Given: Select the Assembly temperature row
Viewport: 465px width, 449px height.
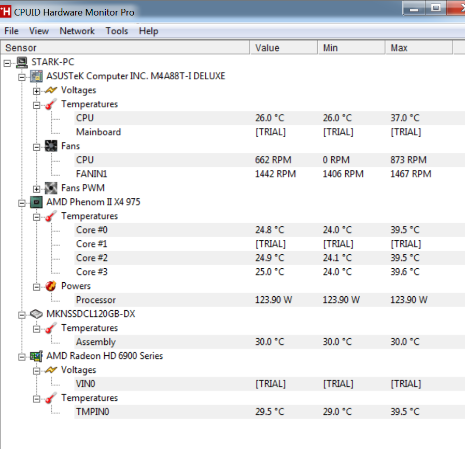Looking at the screenshot, I should [270, 342].
